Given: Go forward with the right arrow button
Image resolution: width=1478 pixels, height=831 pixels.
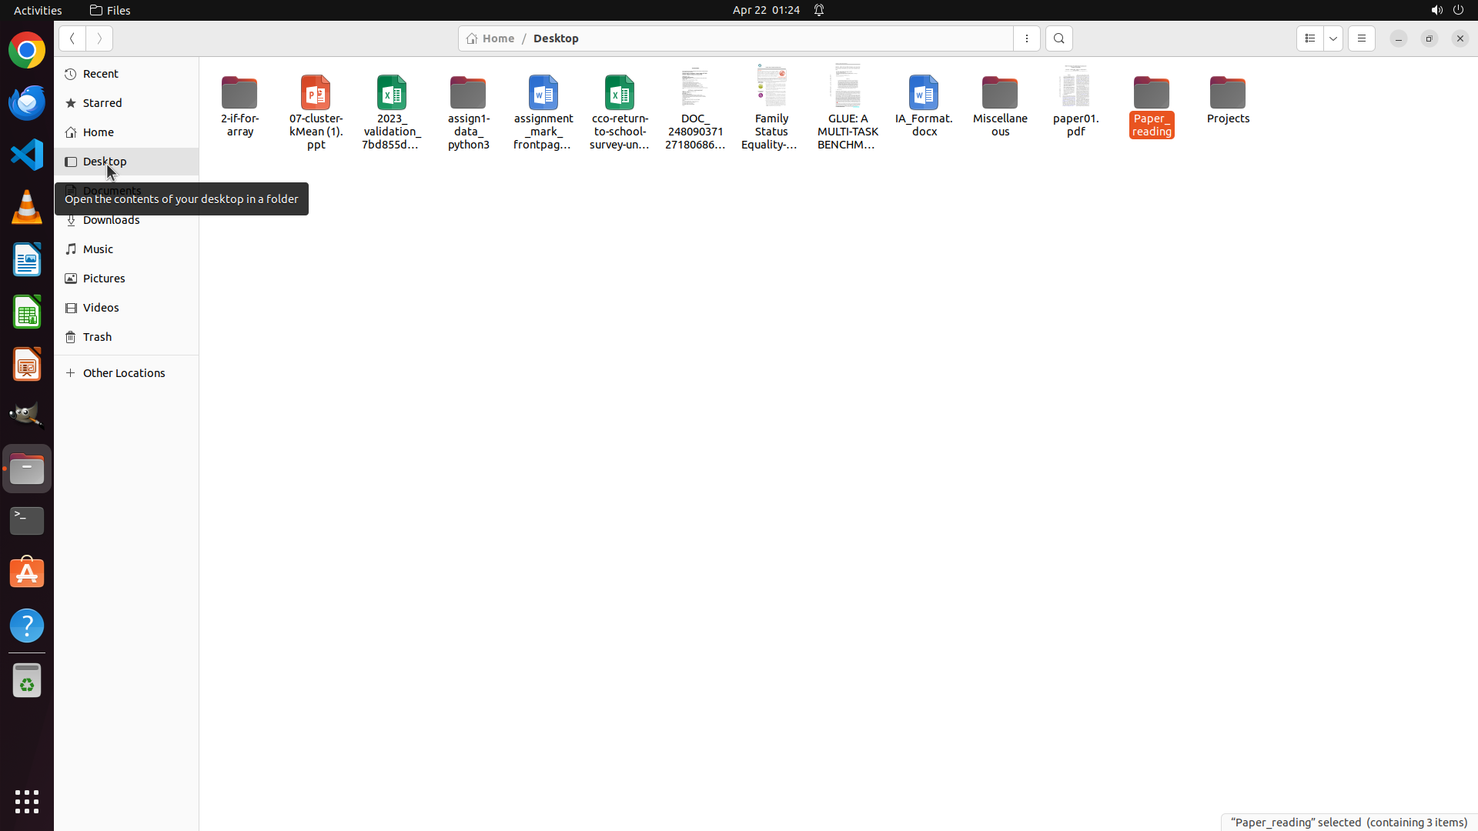Looking at the screenshot, I should click(x=99, y=38).
